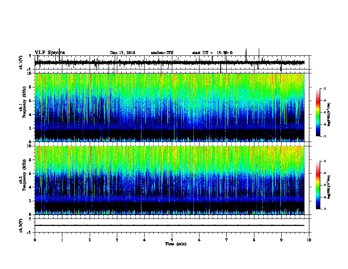
Task: Click the '8' frequency tick of ch.1 spectrogram
Action: click(31, 87)
